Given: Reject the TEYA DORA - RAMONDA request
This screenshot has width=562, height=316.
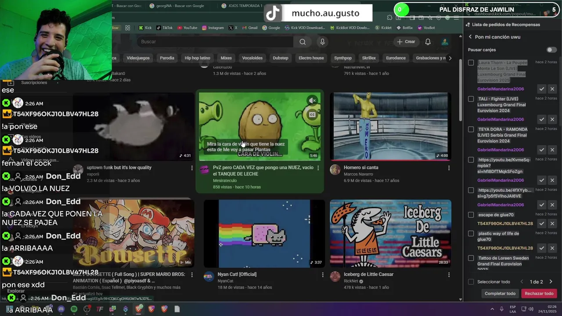Looking at the screenshot, I should tap(552, 150).
